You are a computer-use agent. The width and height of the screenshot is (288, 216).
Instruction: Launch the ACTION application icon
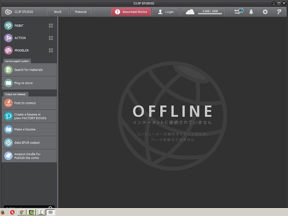point(8,38)
